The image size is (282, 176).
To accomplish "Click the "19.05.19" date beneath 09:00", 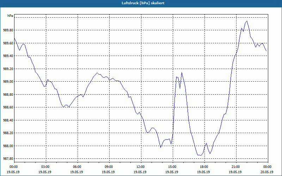I will tap(108, 172).
